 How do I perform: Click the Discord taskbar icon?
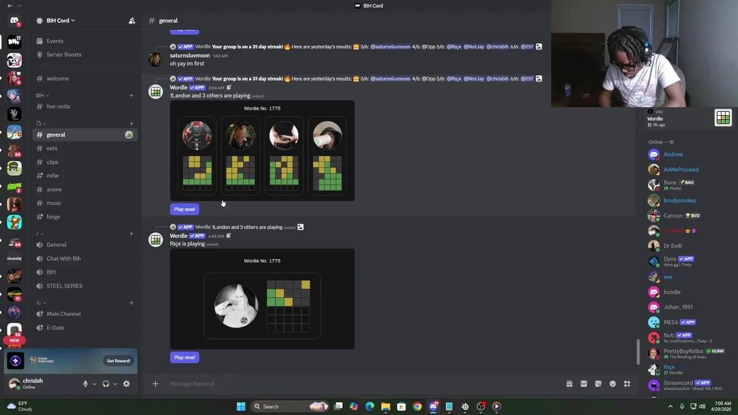pyautogui.click(x=434, y=406)
